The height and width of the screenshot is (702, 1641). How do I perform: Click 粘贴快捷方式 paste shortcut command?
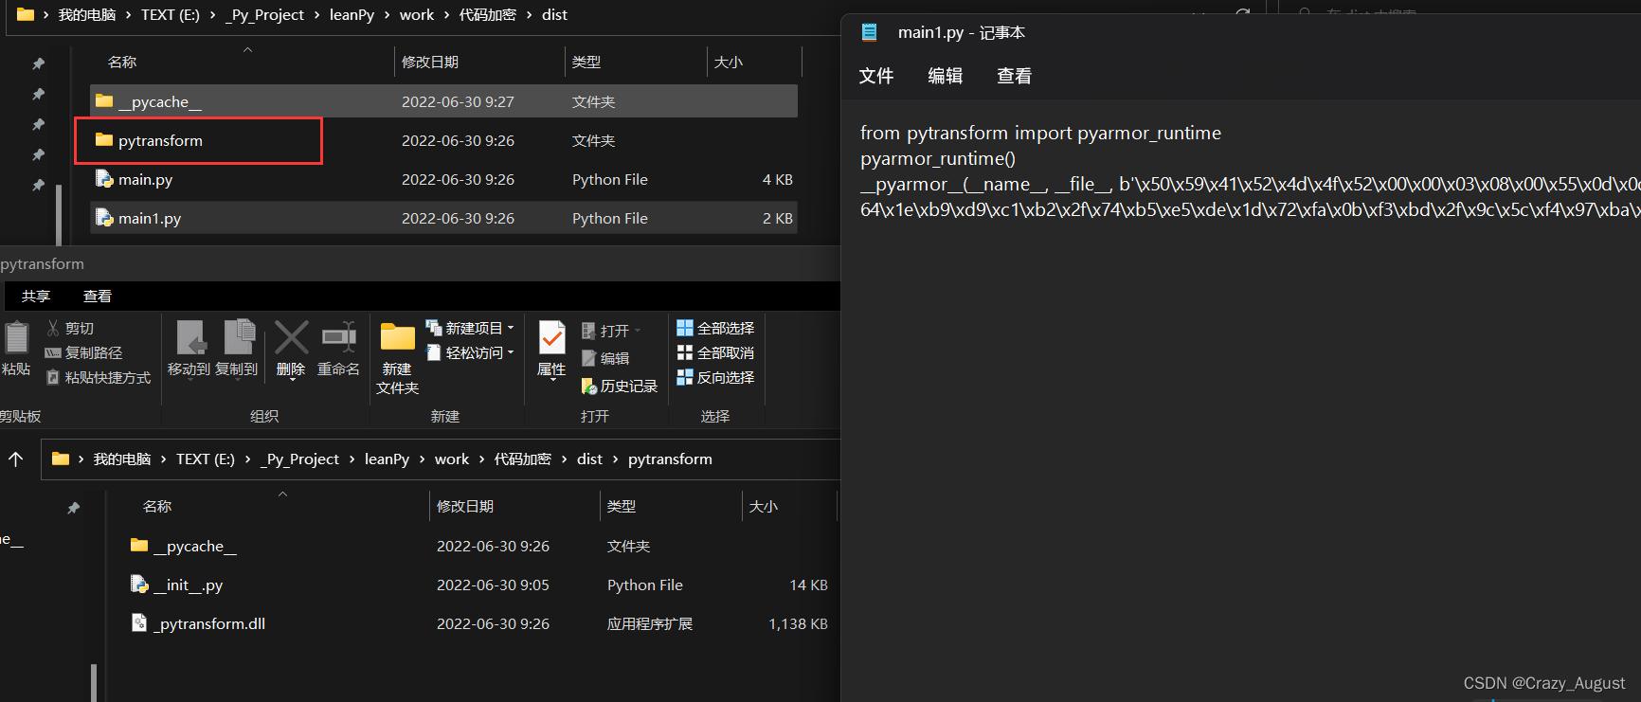coord(99,377)
